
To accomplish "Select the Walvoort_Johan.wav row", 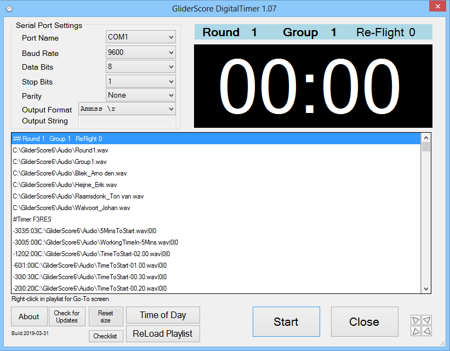I will click(x=216, y=208).
